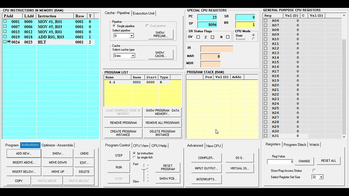
Task: Click SHOW PIPELINE... button
Action: point(161,34)
